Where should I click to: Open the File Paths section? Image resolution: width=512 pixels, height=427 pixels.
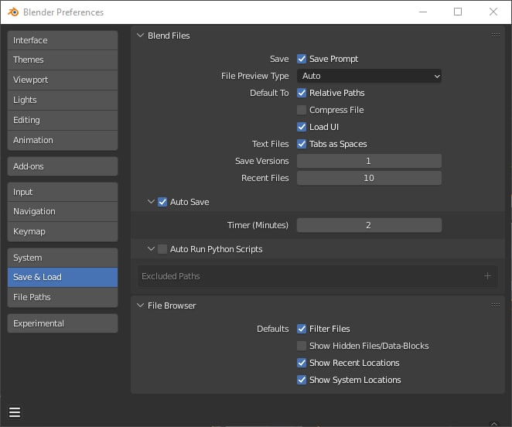point(63,297)
